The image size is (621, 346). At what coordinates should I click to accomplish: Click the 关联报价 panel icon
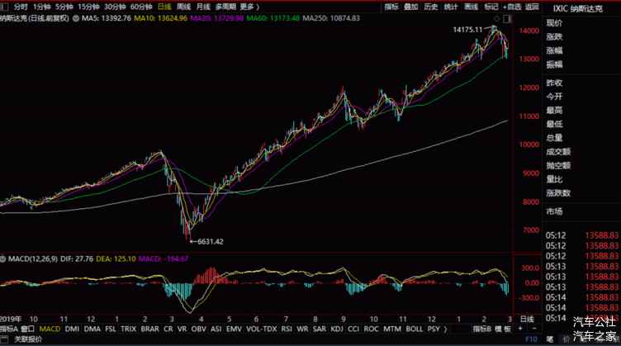[4, 339]
